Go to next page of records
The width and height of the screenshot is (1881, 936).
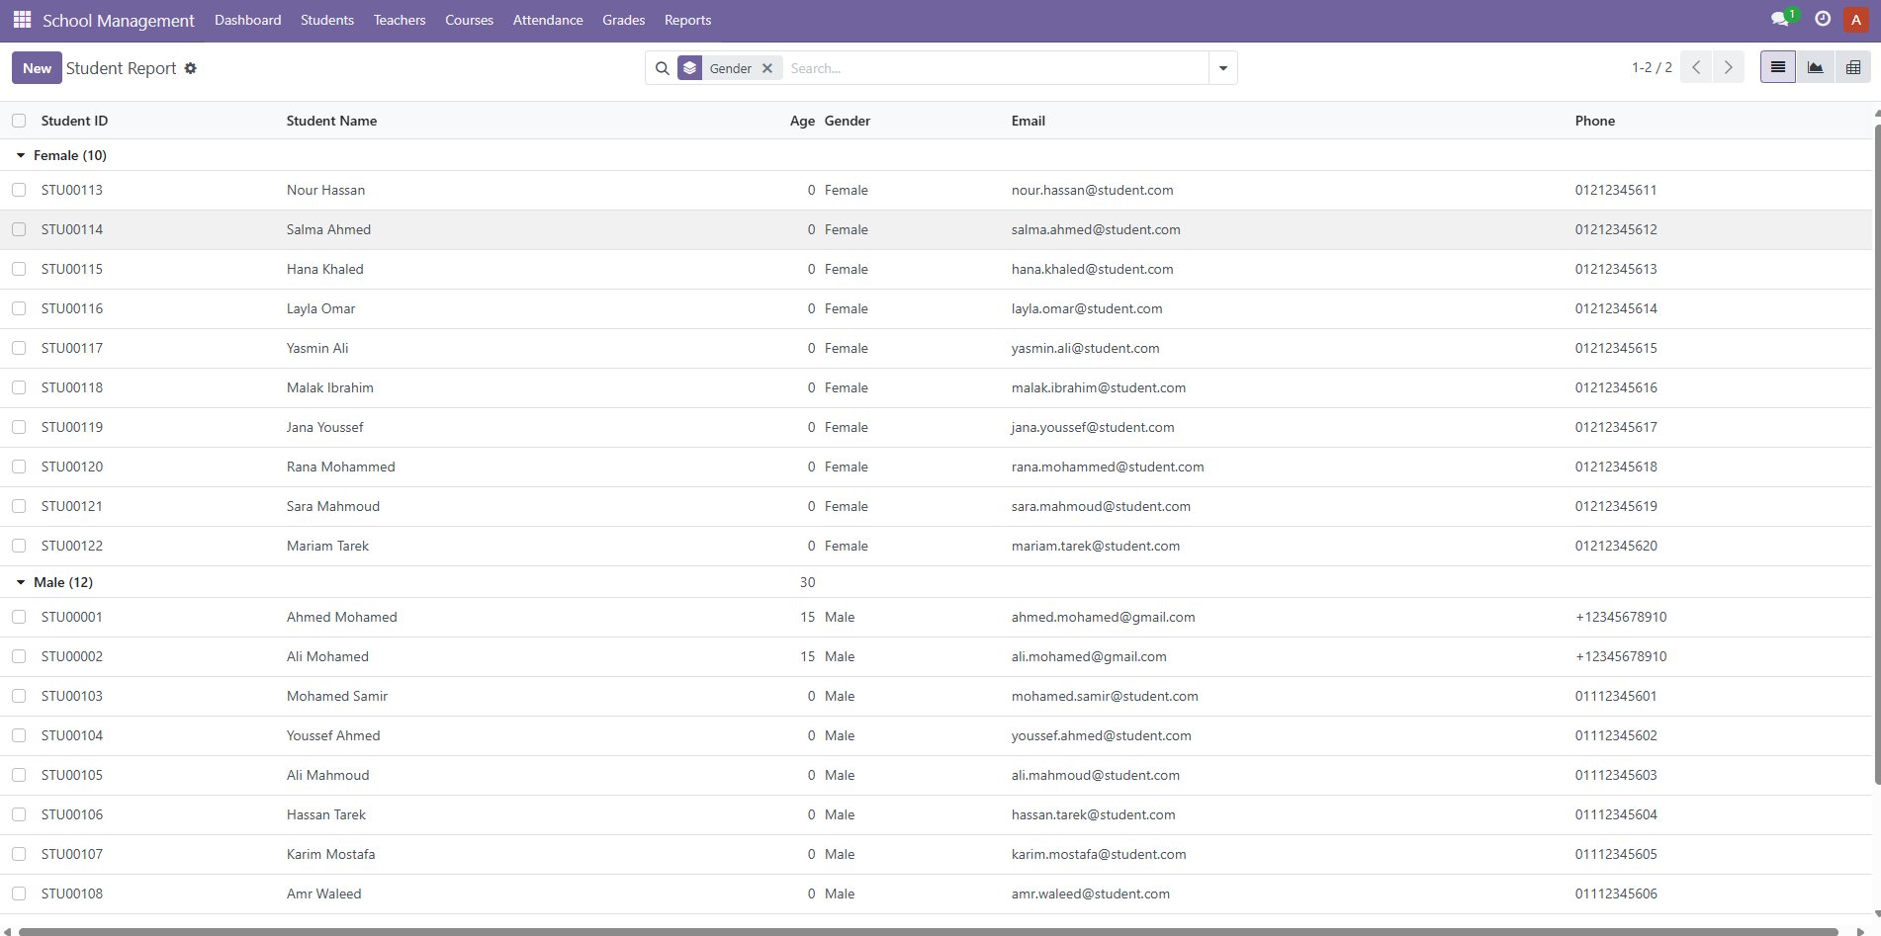1729,67
